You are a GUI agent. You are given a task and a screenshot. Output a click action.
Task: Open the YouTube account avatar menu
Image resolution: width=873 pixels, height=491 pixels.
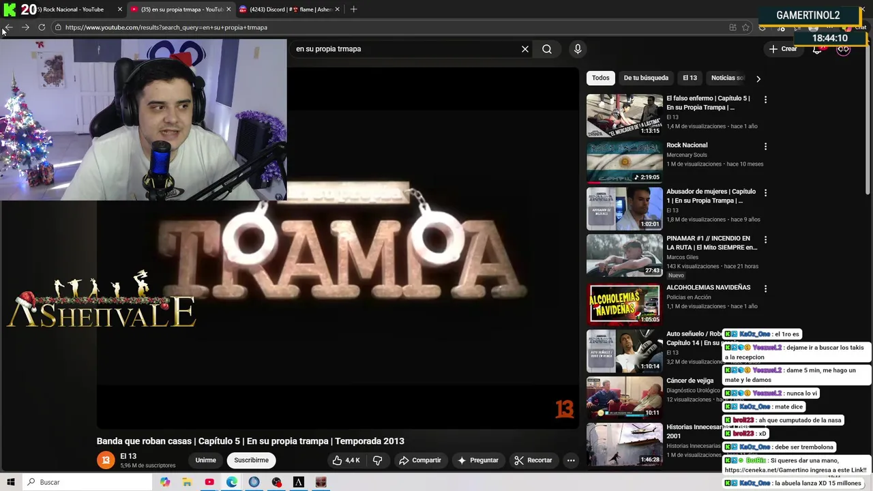point(844,49)
